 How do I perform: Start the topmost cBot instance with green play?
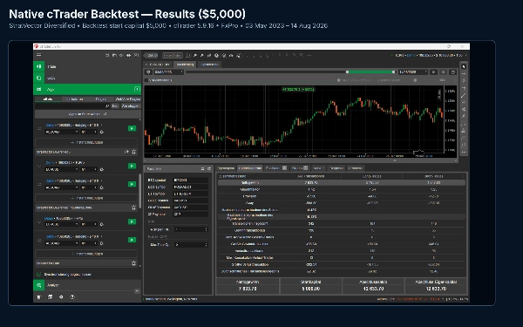click(132, 128)
